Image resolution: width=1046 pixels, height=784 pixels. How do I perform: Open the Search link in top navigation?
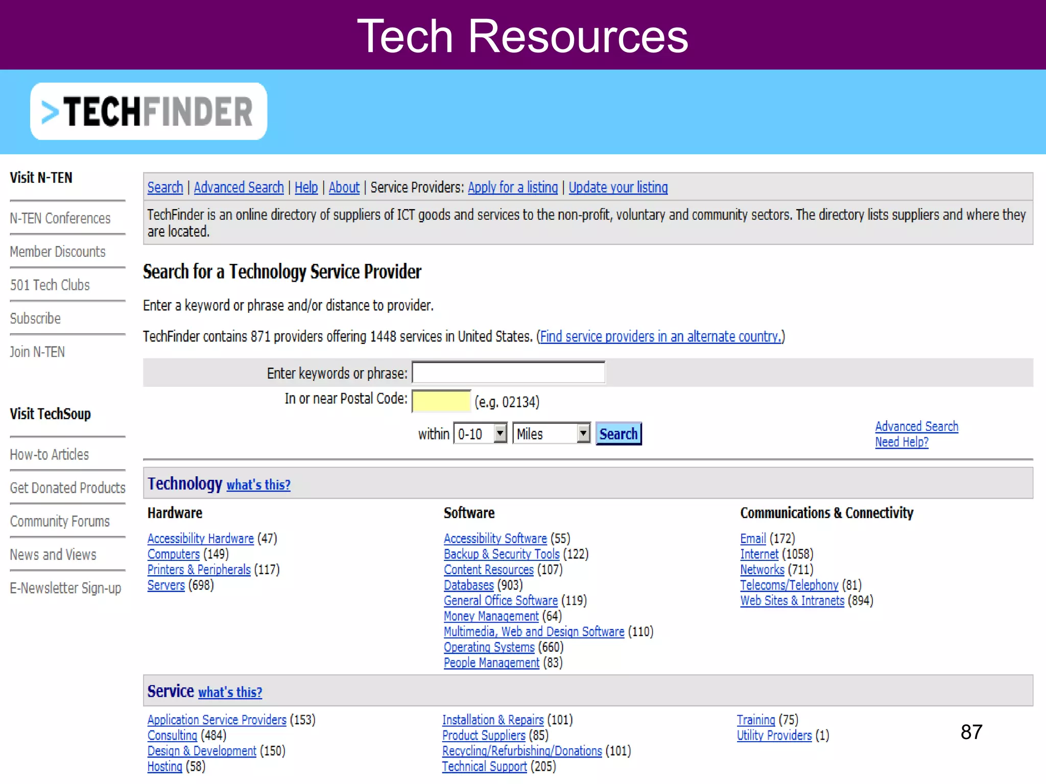(x=165, y=187)
